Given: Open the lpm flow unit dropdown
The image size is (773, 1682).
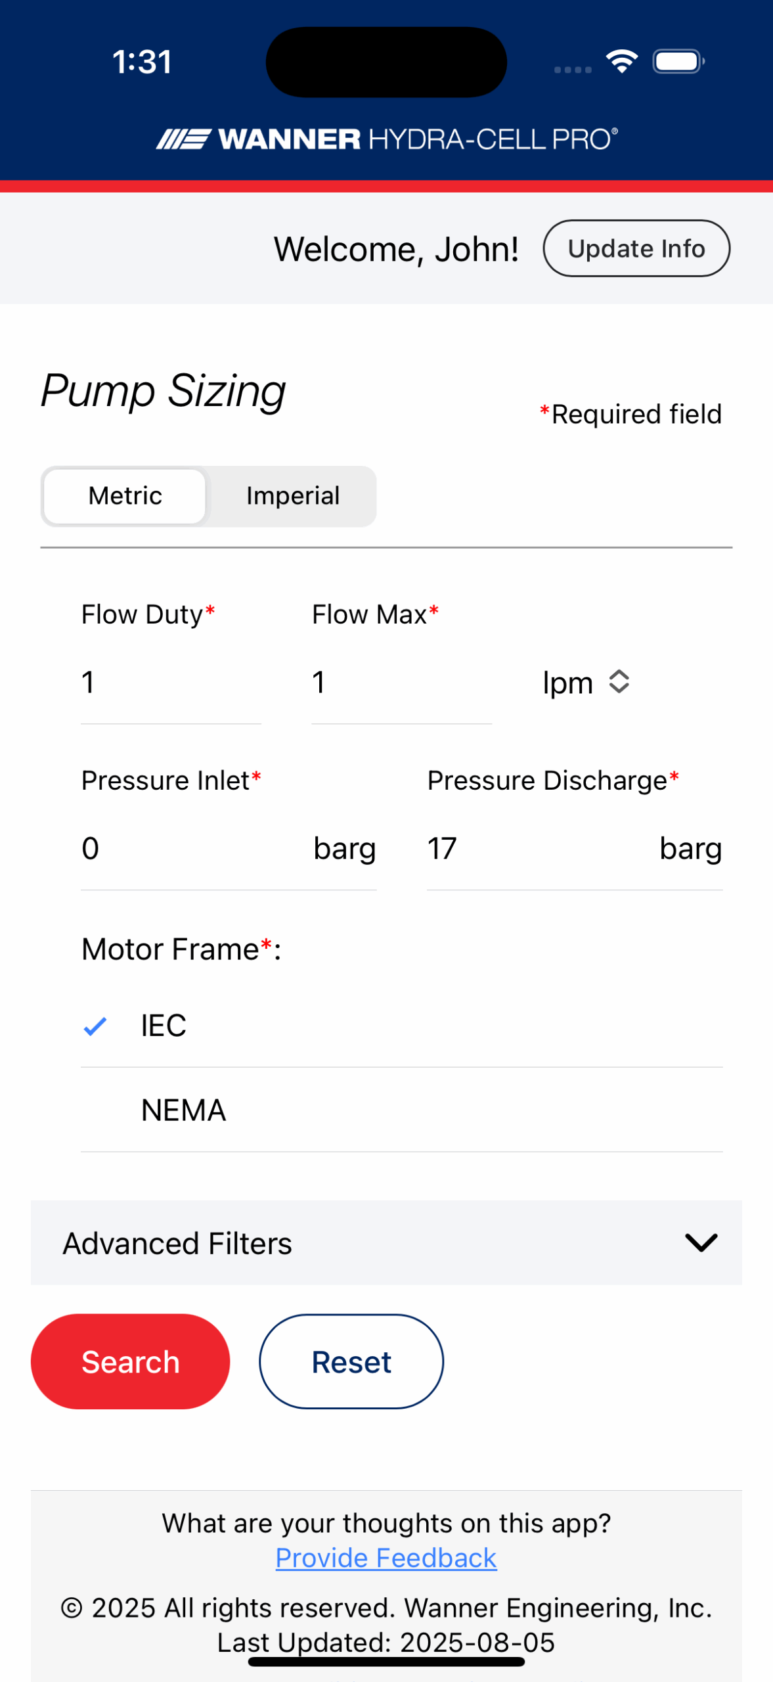Looking at the screenshot, I should pos(569,683).
